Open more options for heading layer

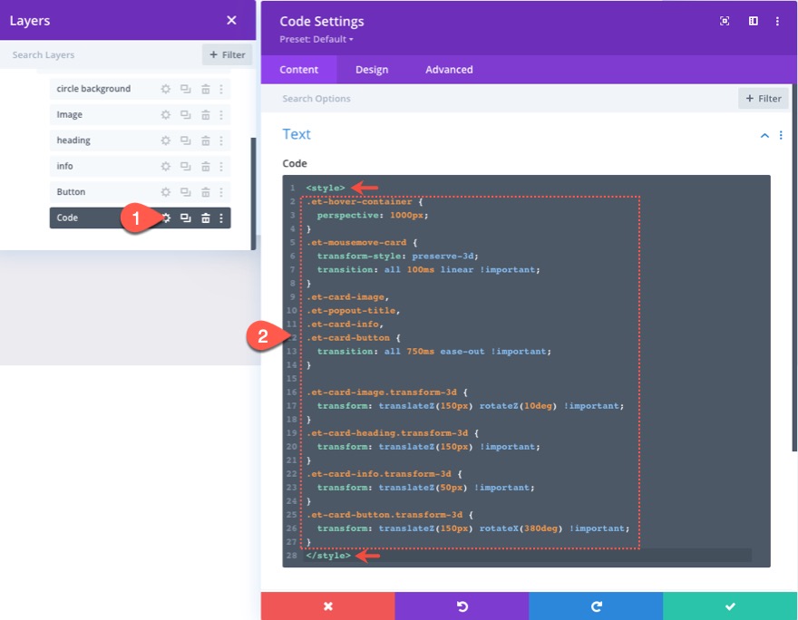[x=221, y=140]
